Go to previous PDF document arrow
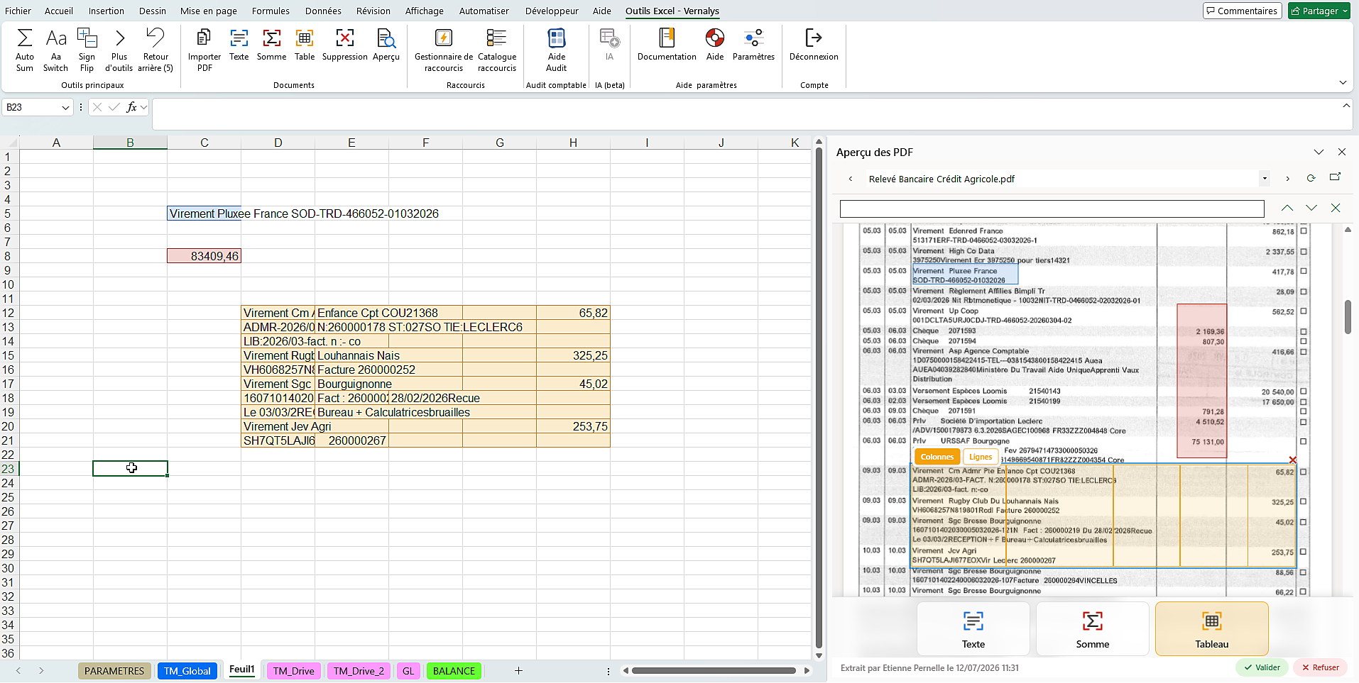Screen dimensions: 1359x683 (851, 179)
